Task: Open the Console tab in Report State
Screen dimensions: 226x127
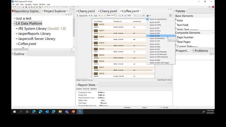Action: 79,89
